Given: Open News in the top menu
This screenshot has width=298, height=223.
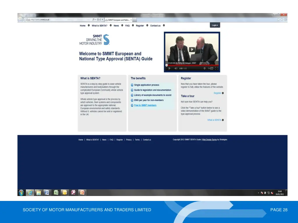Looking at the screenshot, I should pyautogui.click(x=116, y=26).
